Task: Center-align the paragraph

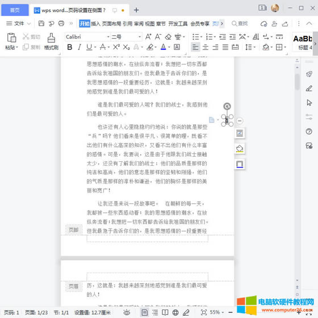Action: (x=206, y=47)
